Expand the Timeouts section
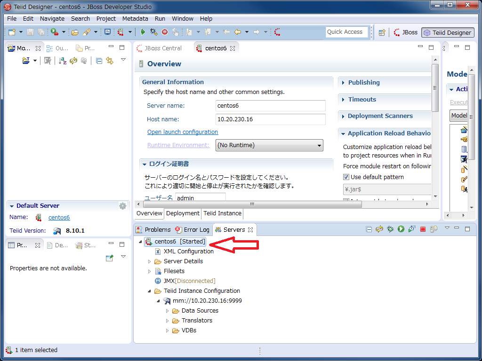482x361 pixels. pyautogui.click(x=343, y=100)
